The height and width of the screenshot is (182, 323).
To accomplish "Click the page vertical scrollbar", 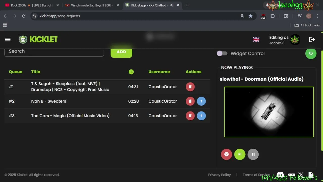I will click(x=322, y=101).
